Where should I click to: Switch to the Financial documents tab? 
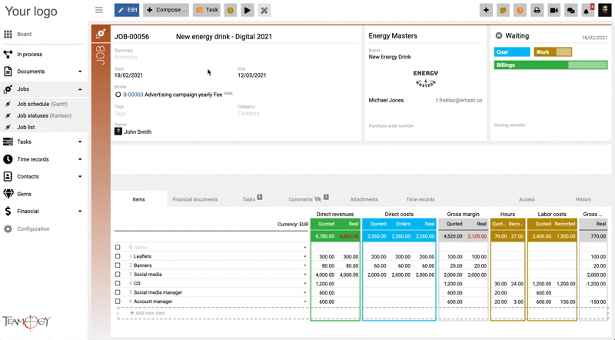(195, 199)
